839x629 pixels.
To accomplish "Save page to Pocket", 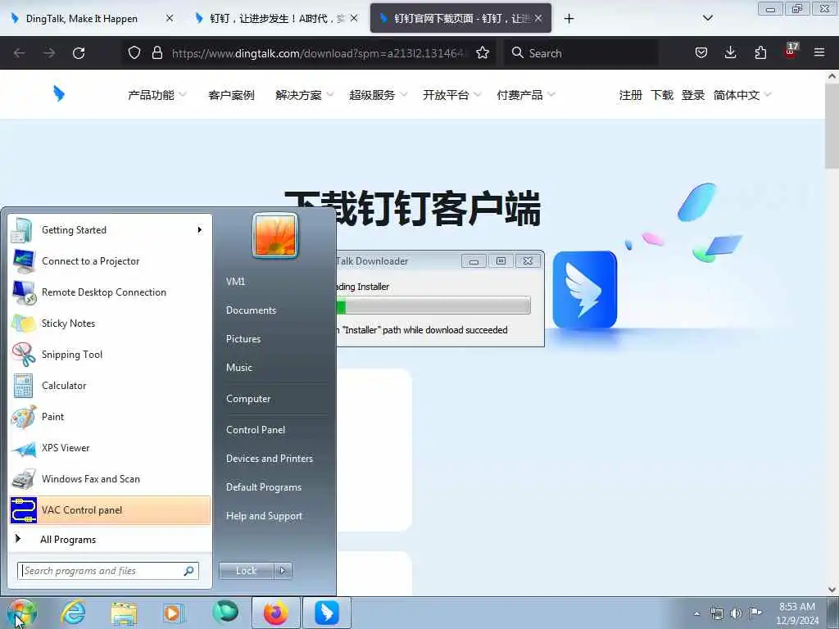I will tap(701, 52).
